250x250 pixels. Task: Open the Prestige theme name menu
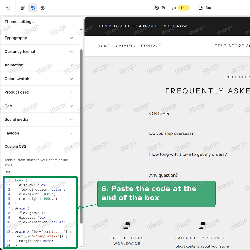pyautogui.click(x=169, y=8)
